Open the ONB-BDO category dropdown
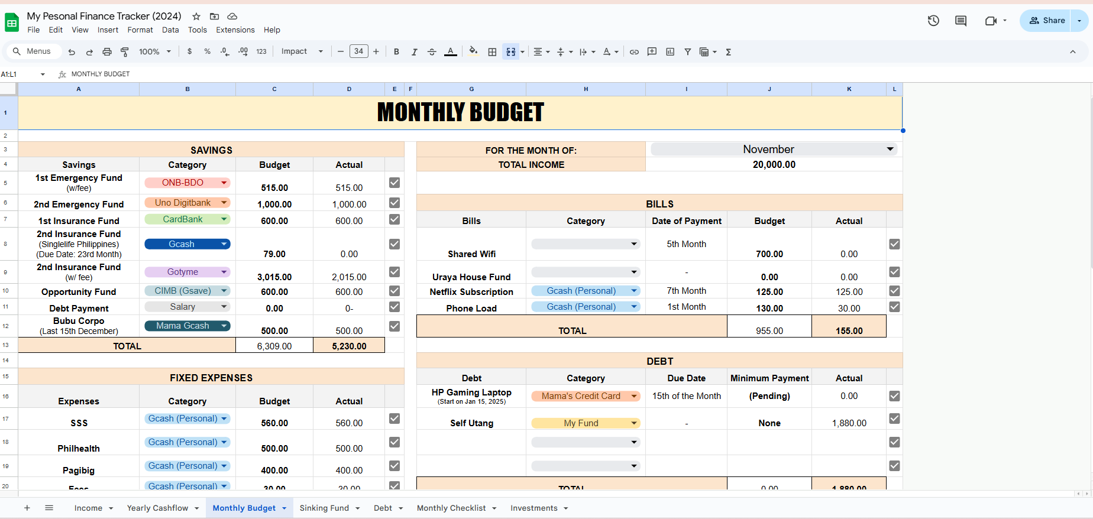Image resolution: width=1093 pixels, height=519 pixels. click(x=187, y=183)
